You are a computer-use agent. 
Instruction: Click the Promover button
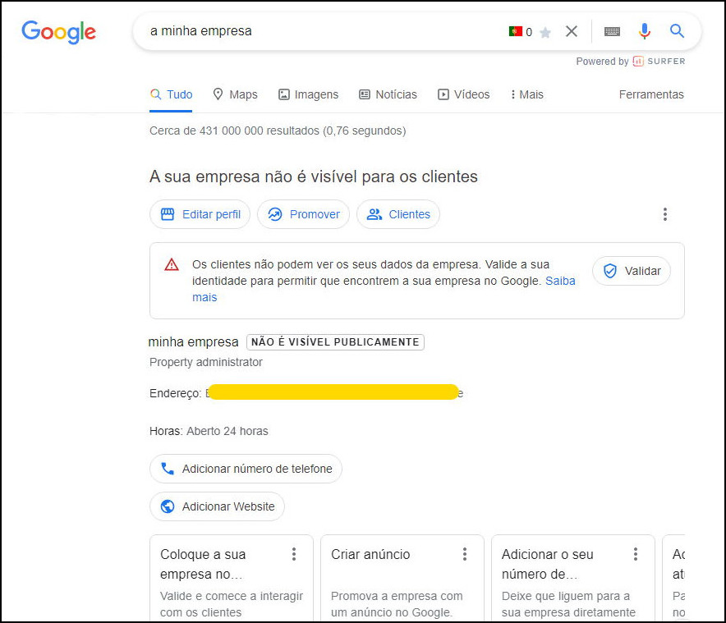(303, 214)
